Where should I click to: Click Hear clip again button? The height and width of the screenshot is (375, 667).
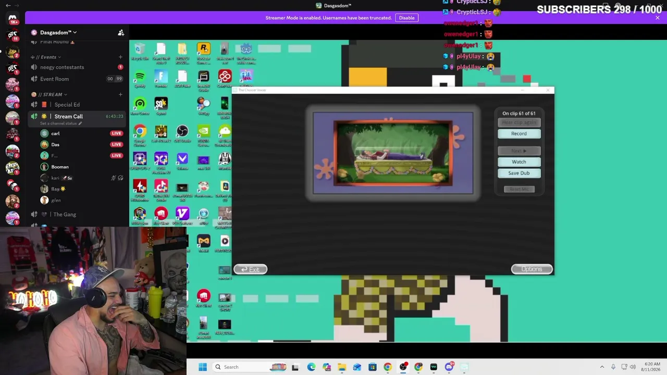click(x=519, y=122)
